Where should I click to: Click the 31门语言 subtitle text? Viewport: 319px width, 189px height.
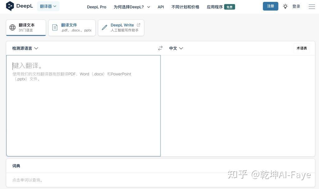click(26, 30)
